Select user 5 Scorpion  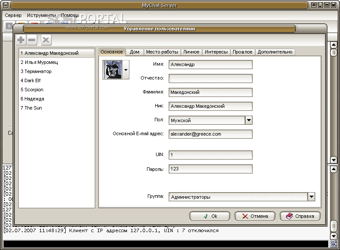pos(57,90)
